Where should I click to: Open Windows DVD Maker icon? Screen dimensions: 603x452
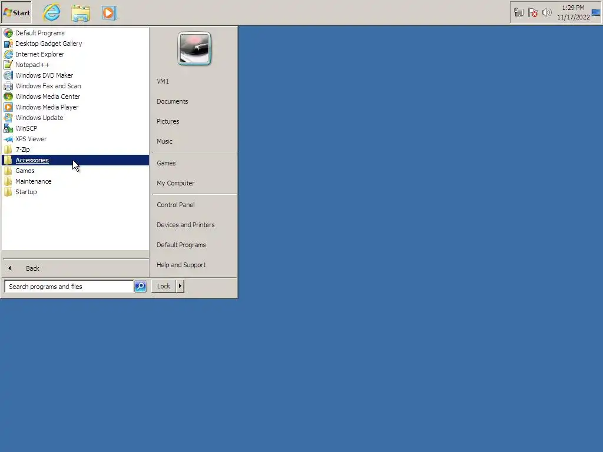pos(8,75)
